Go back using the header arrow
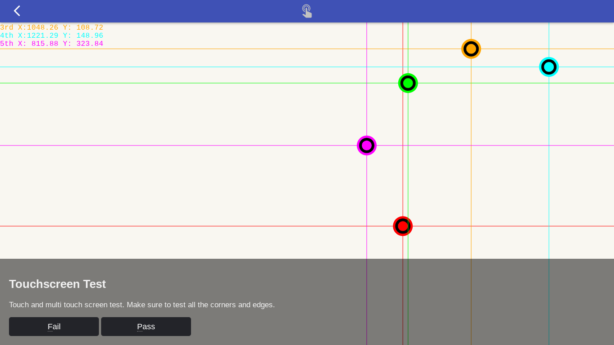This screenshot has width=614, height=345. coord(17,11)
